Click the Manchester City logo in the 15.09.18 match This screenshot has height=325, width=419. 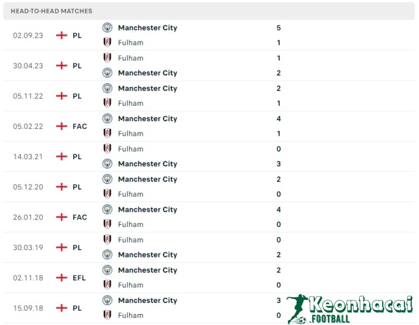coord(107,300)
